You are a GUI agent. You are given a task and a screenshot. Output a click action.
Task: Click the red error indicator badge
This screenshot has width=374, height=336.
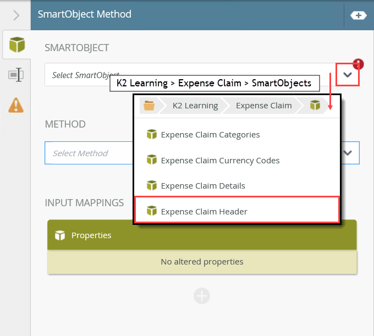tap(358, 64)
